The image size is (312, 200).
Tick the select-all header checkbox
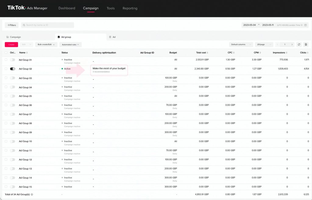(x=6, y=52)
